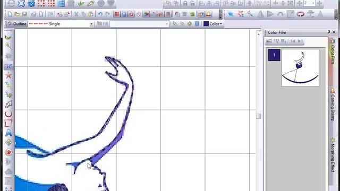Viewport: 340px width, 191px height.
Task: Click the vertical scrollbar thumb of the canvas
Action: click(x=259, y=116)
